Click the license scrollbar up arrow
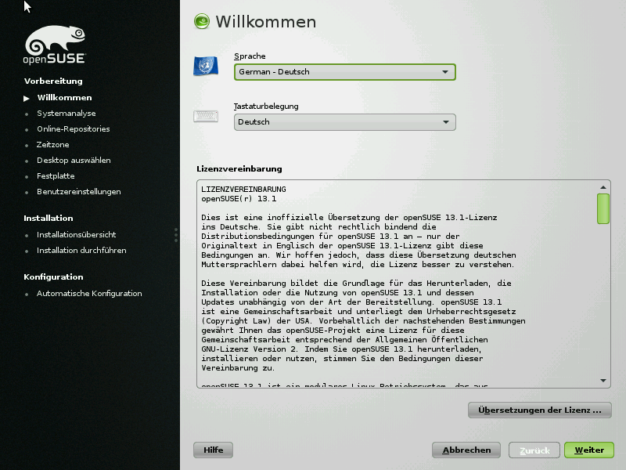This screenshot has width=626, height=470. [x=603, y=187]
